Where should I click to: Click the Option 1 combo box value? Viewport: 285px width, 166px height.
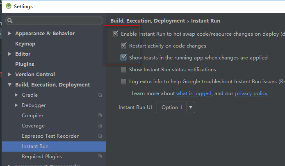point(172,107)
